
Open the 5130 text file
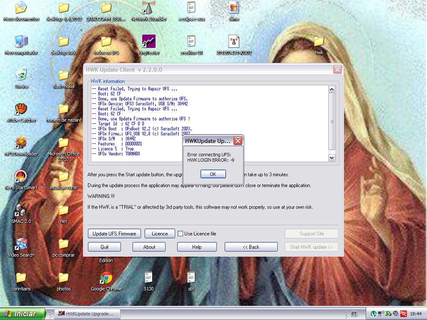coord(149,281)
